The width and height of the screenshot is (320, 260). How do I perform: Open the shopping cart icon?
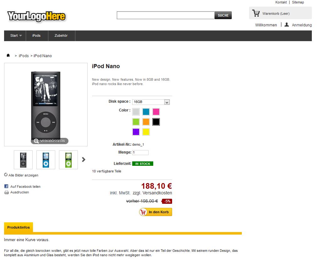256,13
